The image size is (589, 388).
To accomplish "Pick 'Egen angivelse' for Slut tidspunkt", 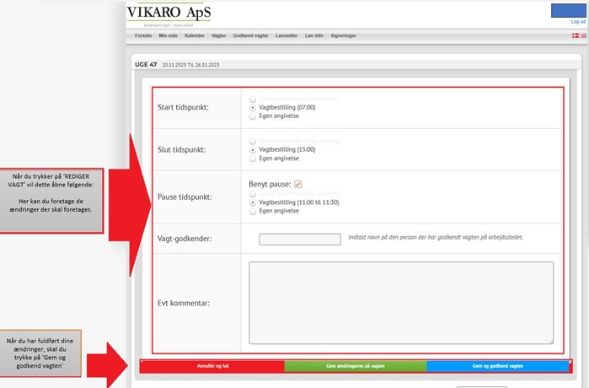I will tap(253, 158).
